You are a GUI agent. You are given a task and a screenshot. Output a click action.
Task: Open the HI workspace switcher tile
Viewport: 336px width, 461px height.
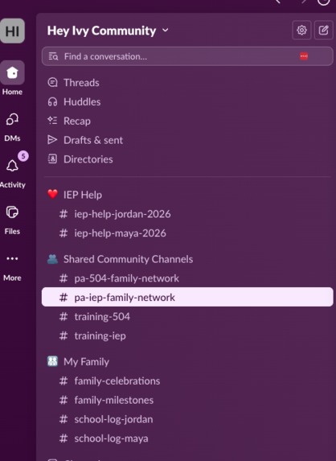pos(12,31)
